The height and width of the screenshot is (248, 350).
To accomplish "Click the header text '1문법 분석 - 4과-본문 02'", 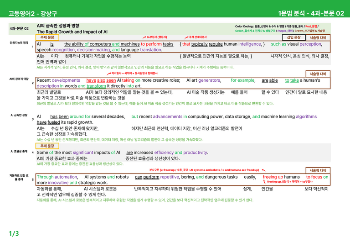I will (311, 13).
